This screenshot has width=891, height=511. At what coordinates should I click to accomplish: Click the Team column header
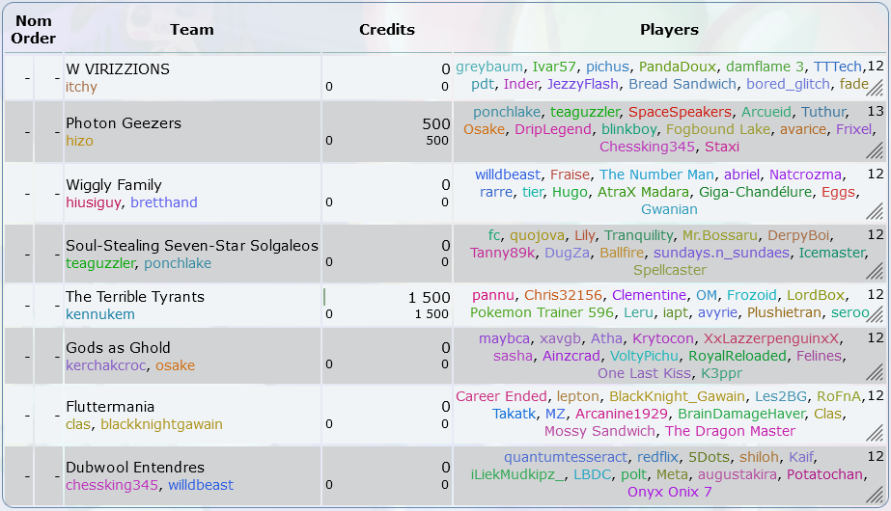coord(192,30)
